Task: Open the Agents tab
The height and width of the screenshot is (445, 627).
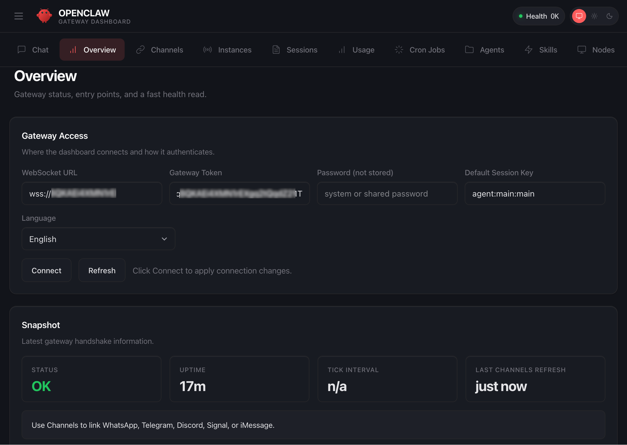Action: pos(485,50)
